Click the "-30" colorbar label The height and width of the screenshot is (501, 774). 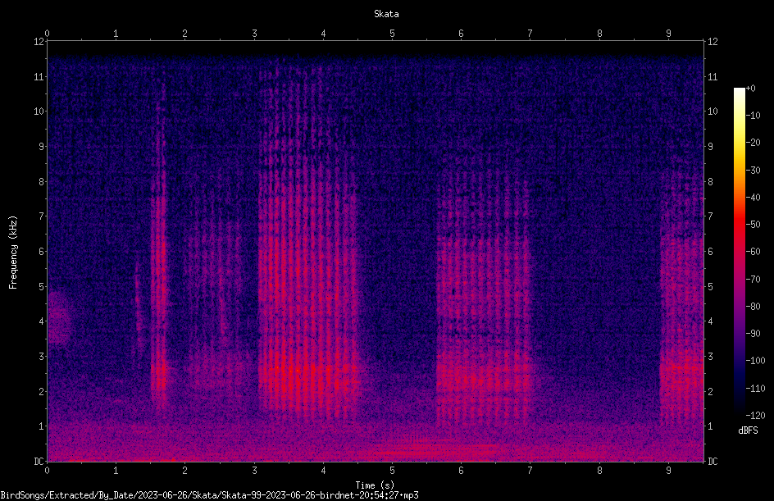pyautogui.click(x=753, y=170)
